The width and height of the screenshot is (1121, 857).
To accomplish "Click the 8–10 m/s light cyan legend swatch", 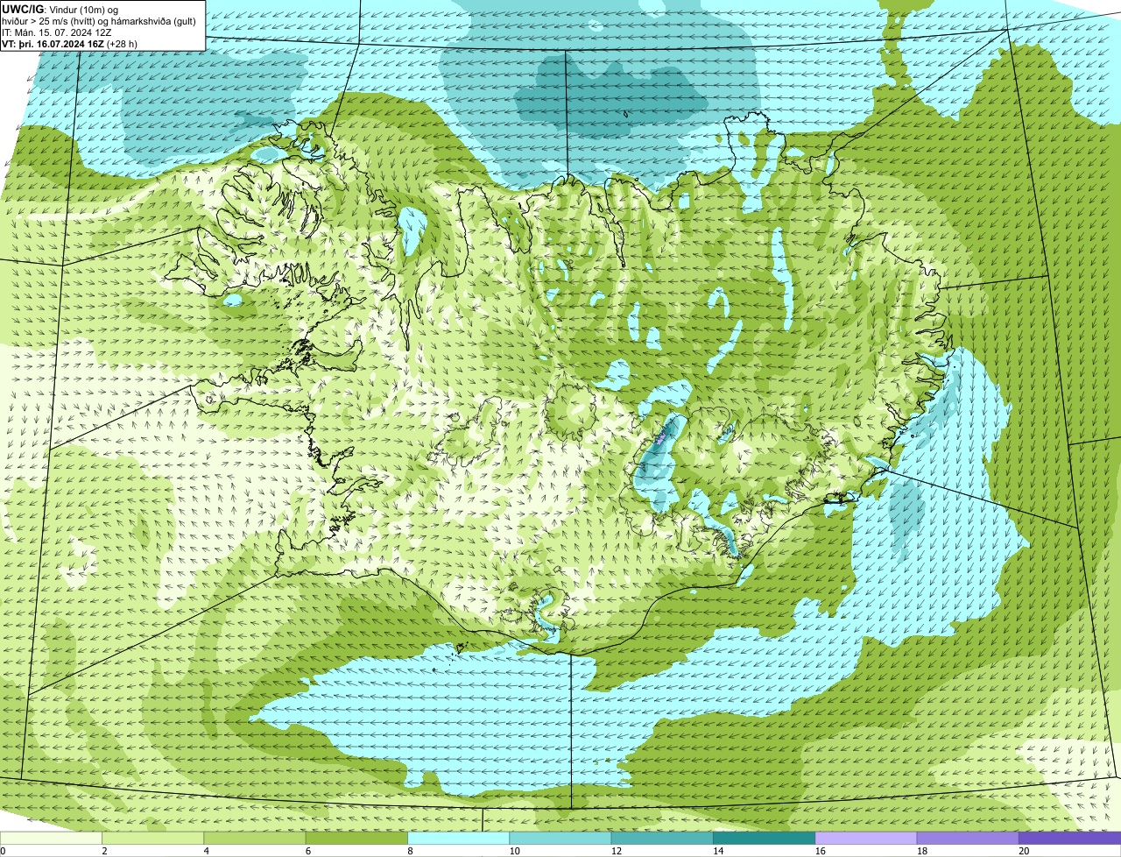I will 459,838.
